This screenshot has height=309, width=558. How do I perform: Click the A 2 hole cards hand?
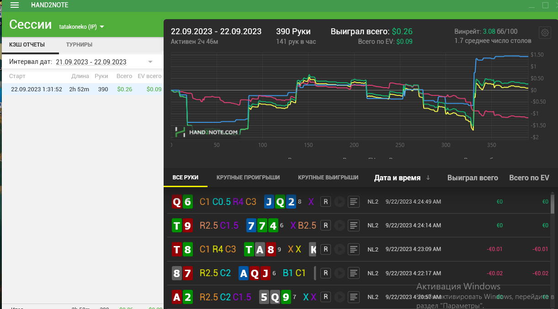pyautogui.click(x=182, y=297)
